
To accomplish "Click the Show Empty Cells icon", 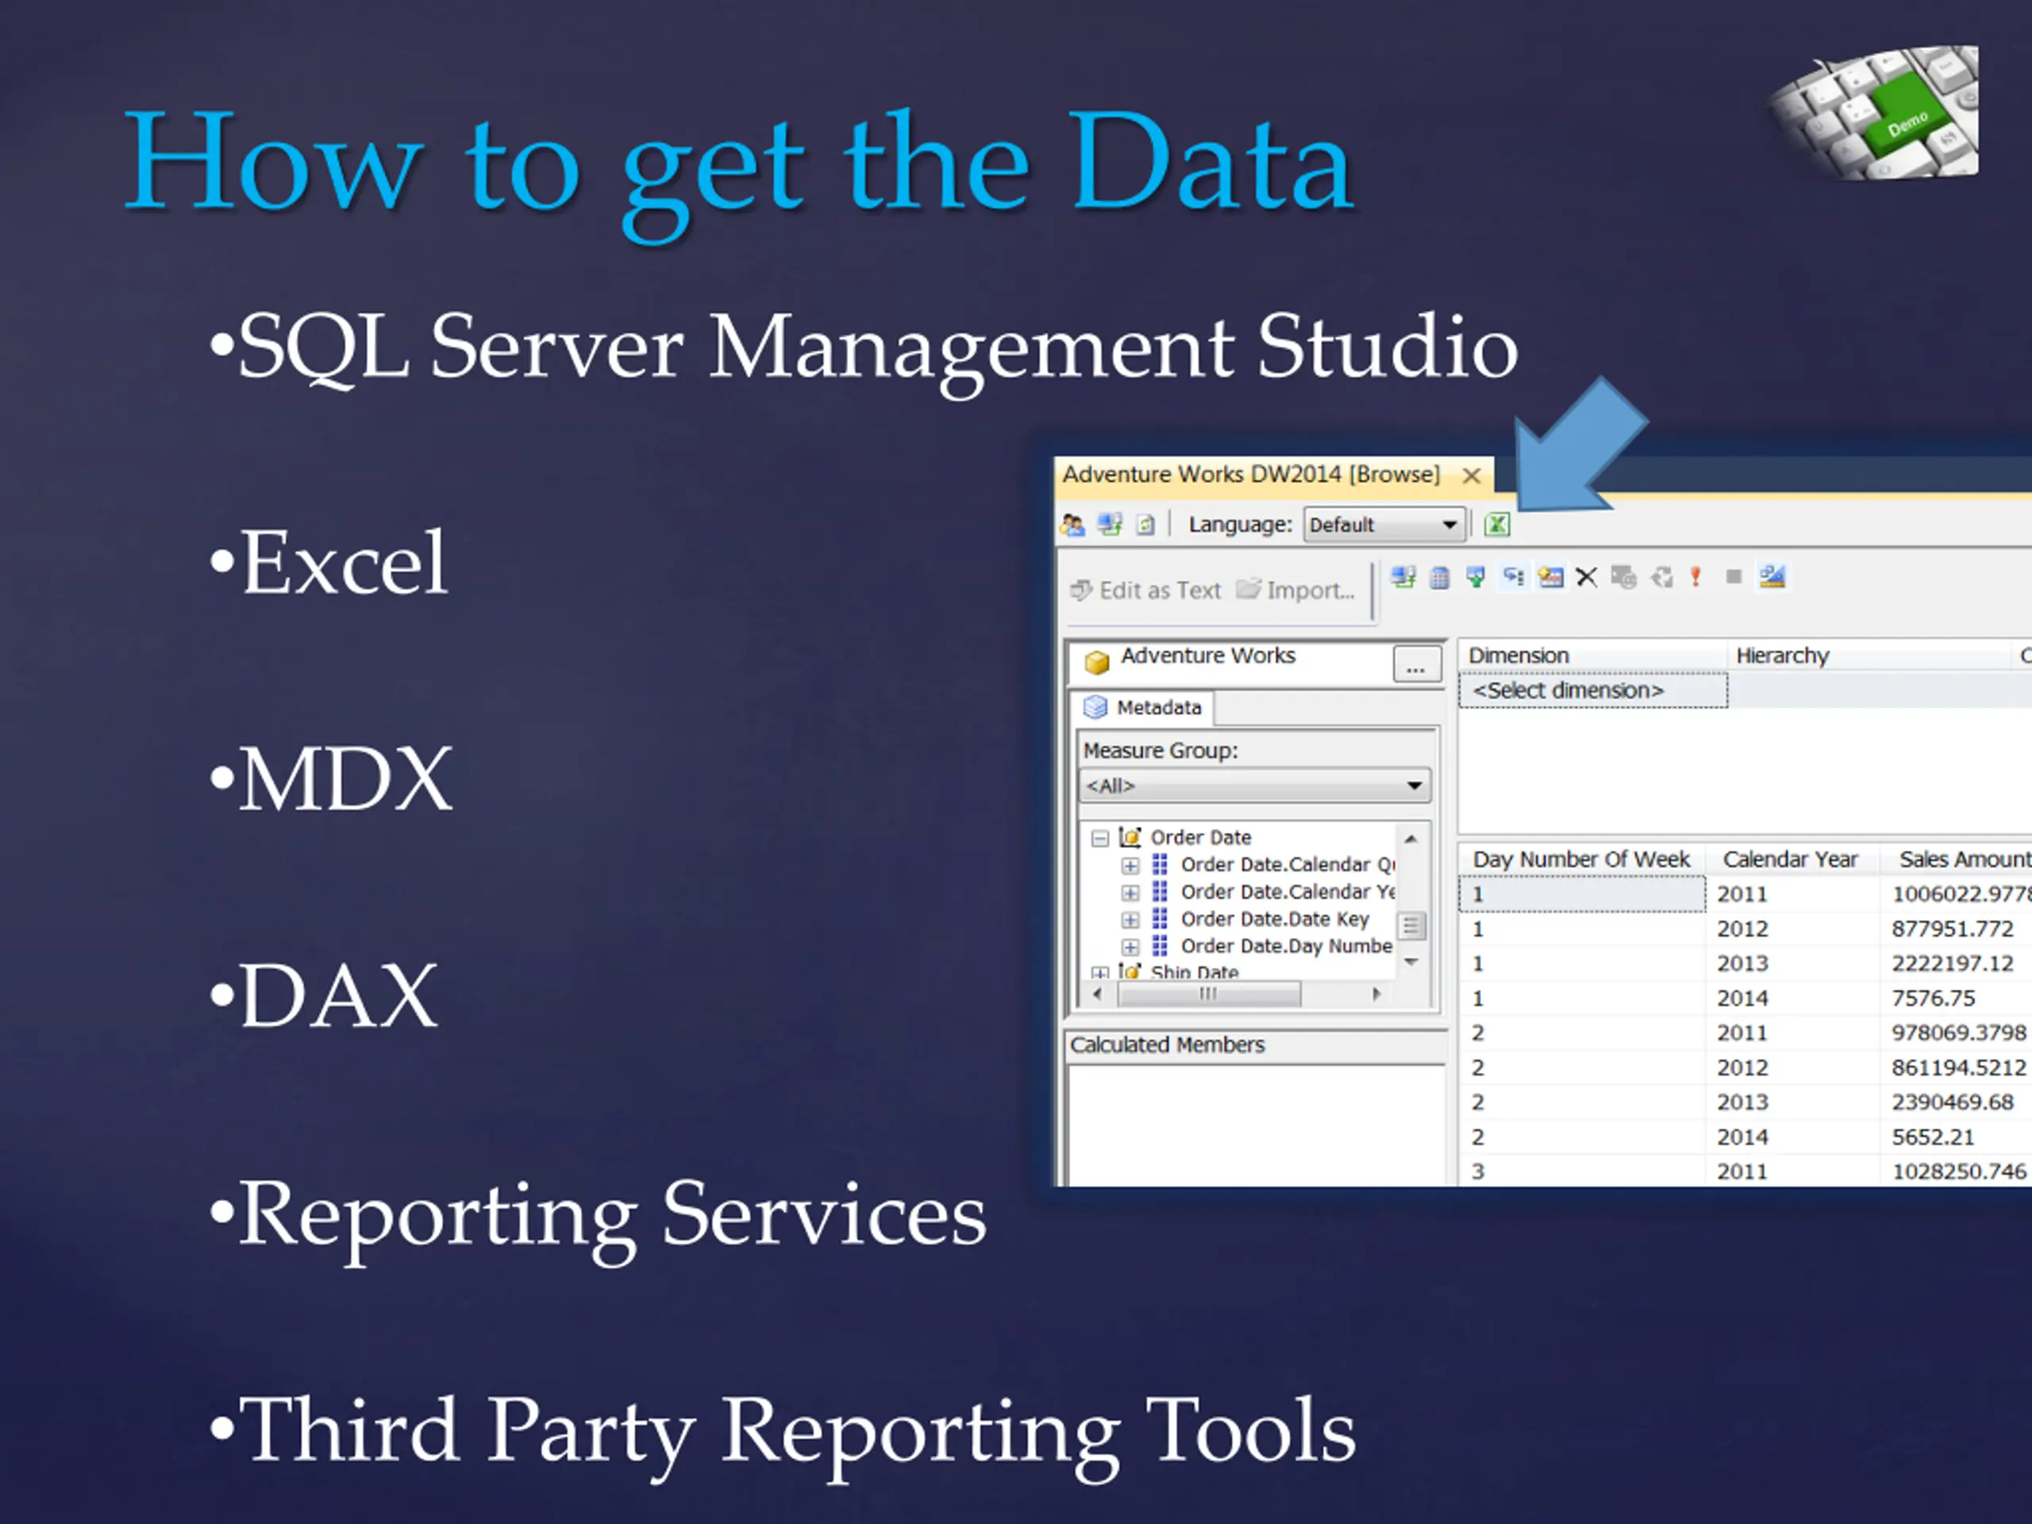I will (1476, 577).
